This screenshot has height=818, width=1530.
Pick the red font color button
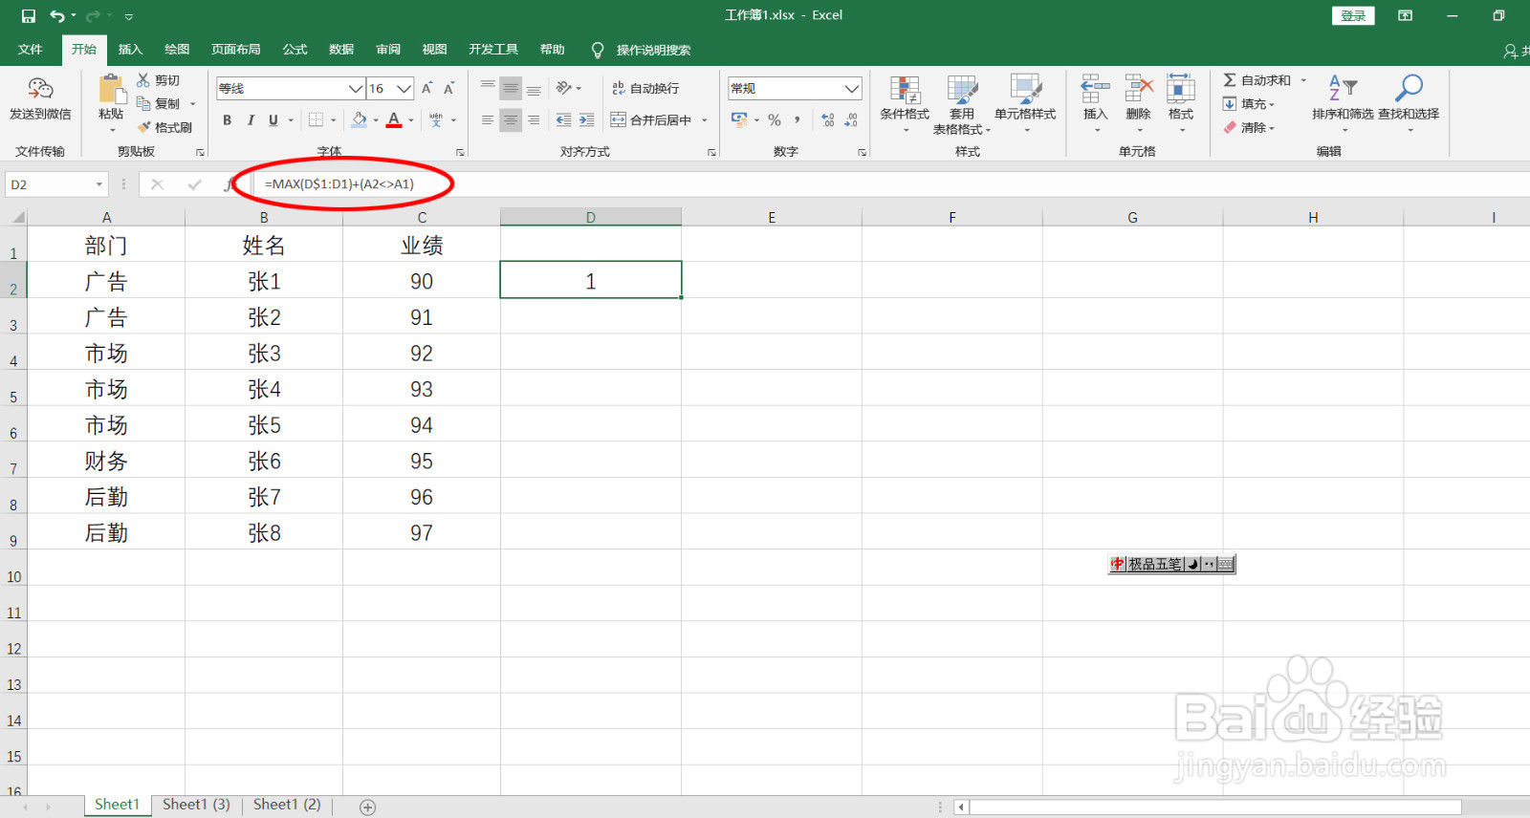(394, 119)
